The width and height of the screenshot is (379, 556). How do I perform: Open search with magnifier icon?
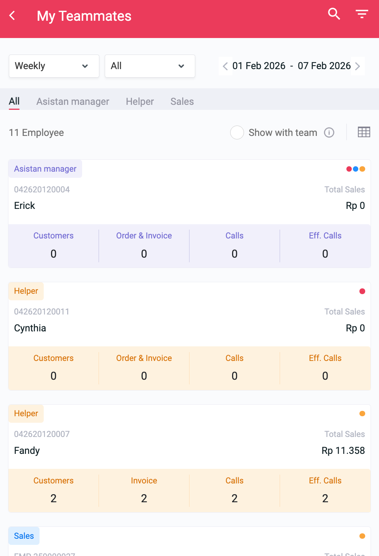(334, 14)
